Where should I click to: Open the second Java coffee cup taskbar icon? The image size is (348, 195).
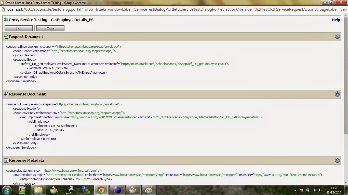[133, 190]
